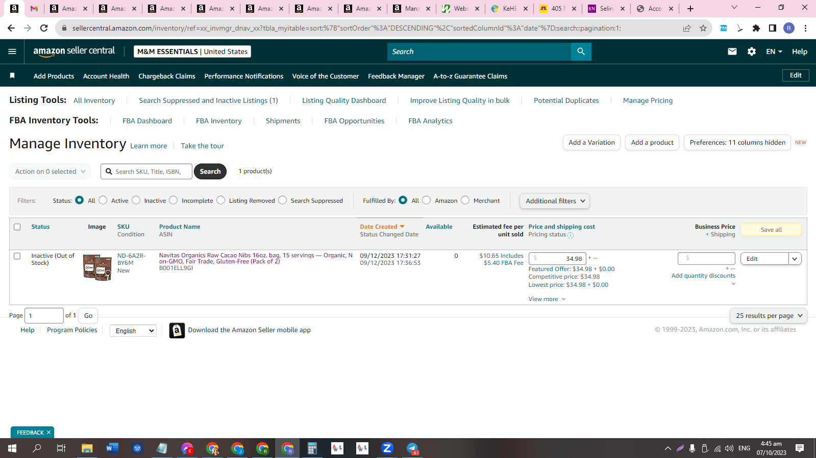Click the Business Price input field
This screenshot has height=458, width=816.
[x=706, y=258]
